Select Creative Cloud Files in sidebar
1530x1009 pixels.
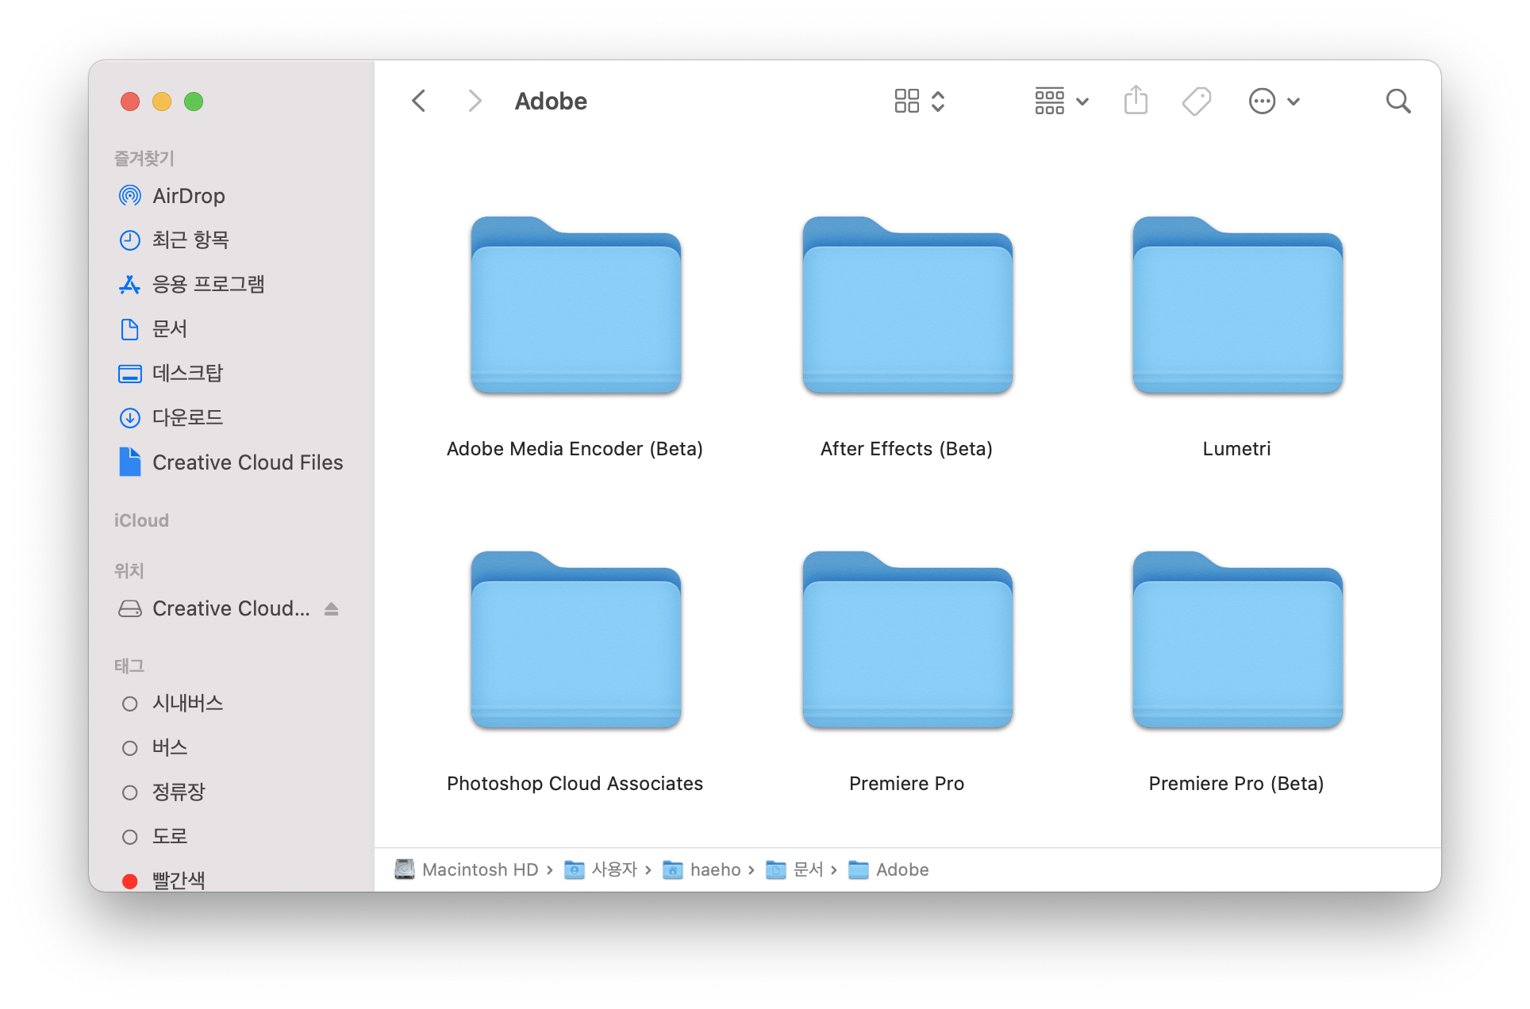tap(247, 462)
